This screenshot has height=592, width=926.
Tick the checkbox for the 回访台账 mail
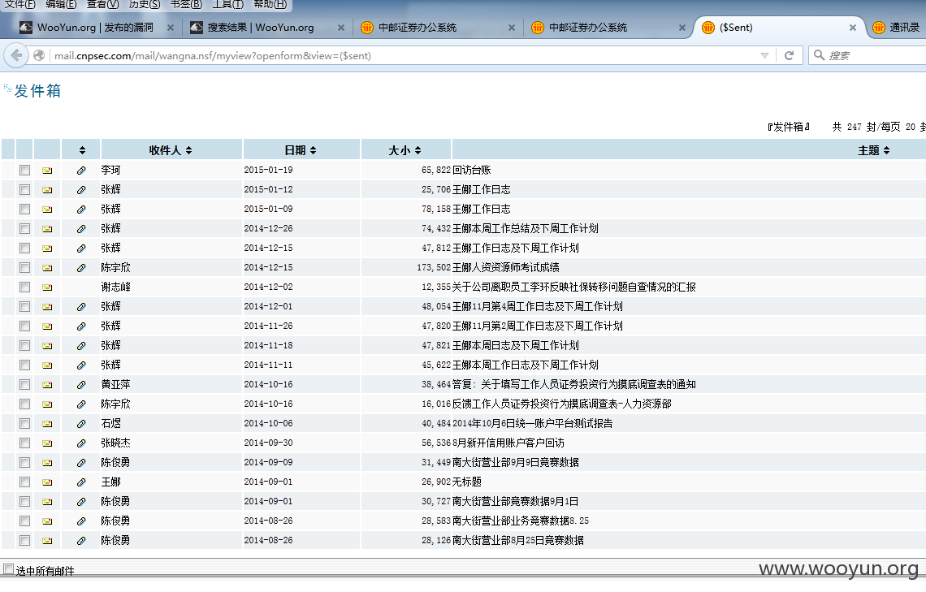[x=24, y=170]
